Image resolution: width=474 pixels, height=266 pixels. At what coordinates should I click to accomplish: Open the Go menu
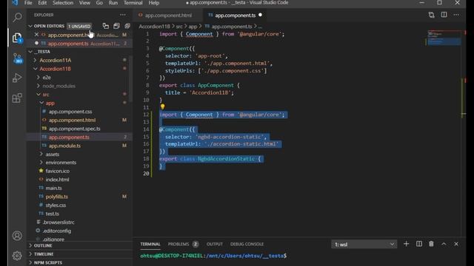(x=99, y=3)
